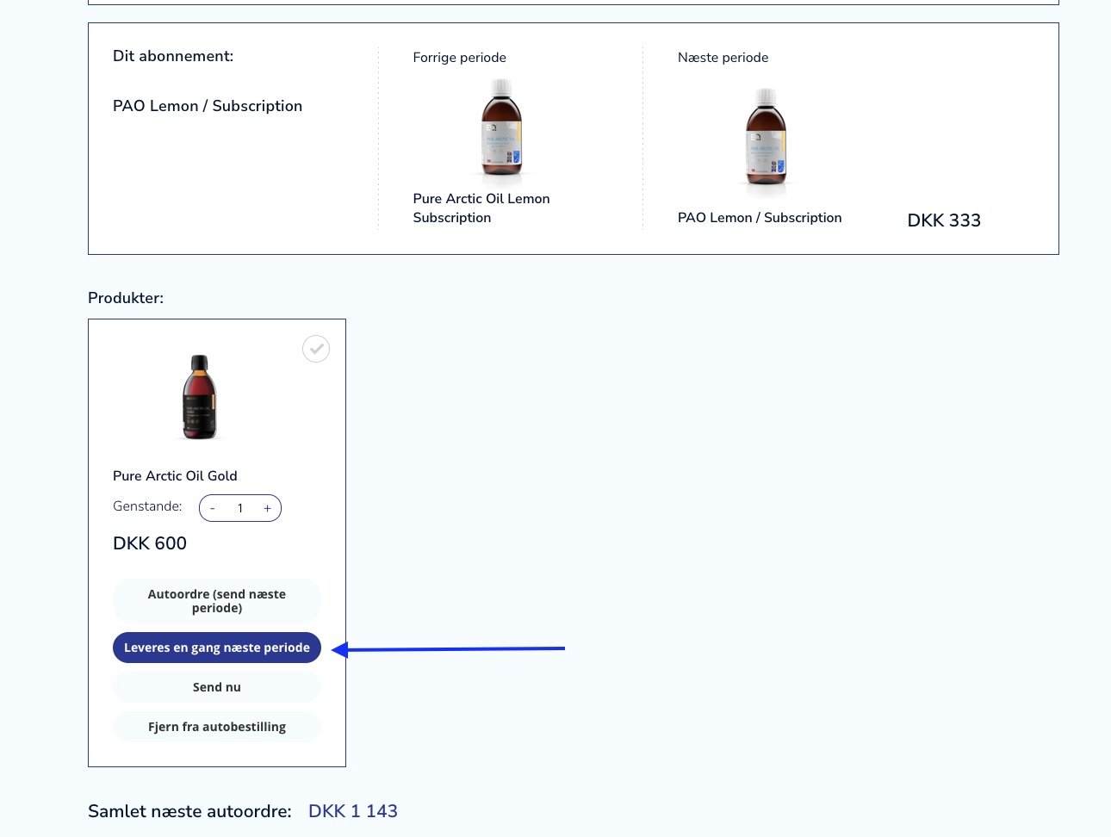1111x837 pixels.
Task: Open the Pure Arctic Oil Gold bottle image
Action: (x=200, y=397)
